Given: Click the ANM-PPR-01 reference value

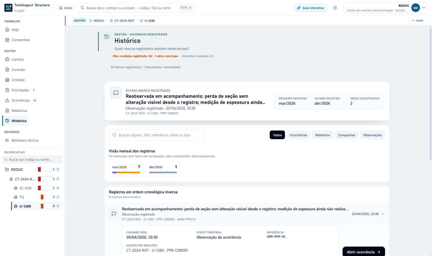Looking at the screenshot, I should click(276, 237).
